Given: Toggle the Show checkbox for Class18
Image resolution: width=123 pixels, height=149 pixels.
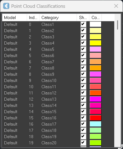Looking at the screenshot, I should 83,130.
